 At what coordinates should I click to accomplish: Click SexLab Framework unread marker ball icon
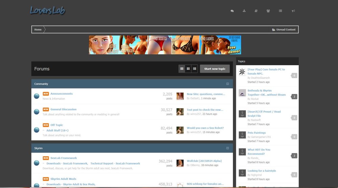tap(37, 163)
